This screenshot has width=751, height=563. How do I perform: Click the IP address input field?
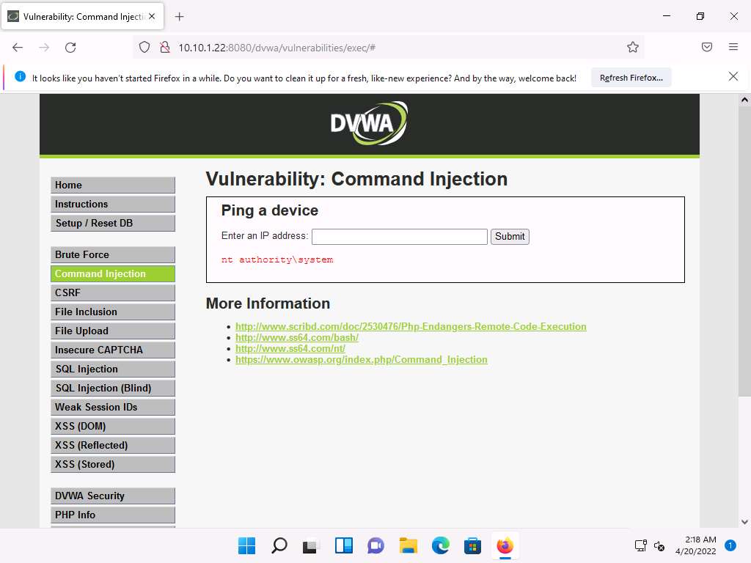pyautogui.click(x=399, y=237)
